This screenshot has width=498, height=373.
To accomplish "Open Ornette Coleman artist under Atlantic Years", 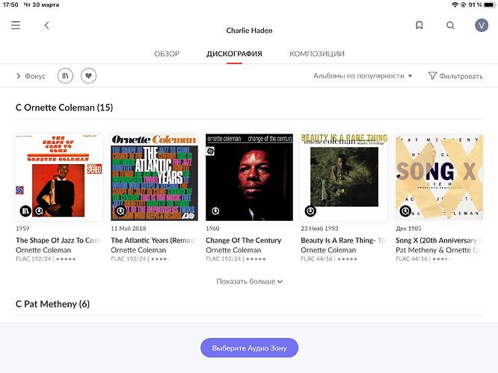I will [x=138, y=250].
